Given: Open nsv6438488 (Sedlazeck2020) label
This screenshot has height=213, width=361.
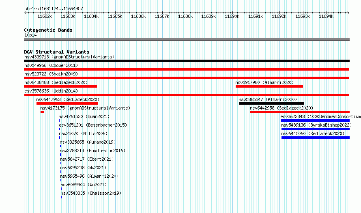Looking at the screenshot, I should point(56,82).
